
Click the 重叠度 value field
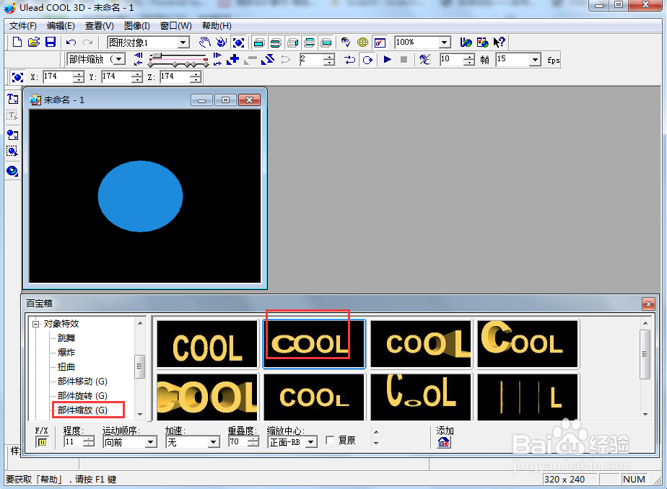coord(238,442)
